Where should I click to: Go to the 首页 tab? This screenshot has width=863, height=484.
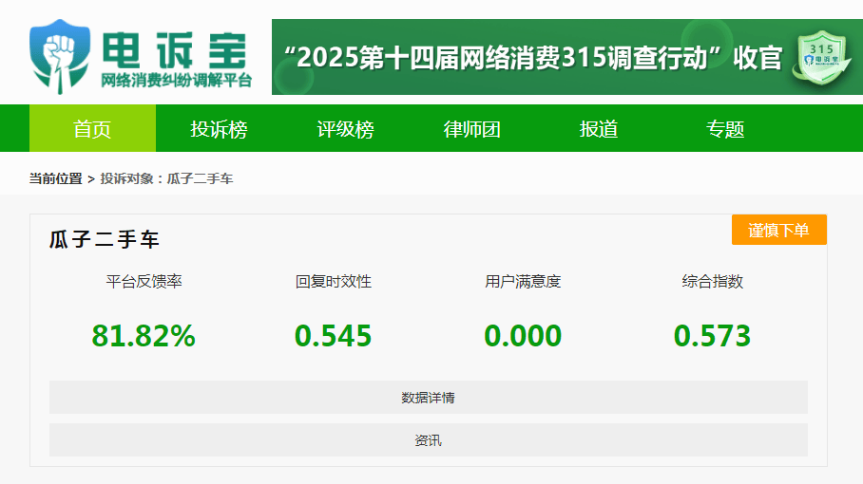(x=92, y=129)
